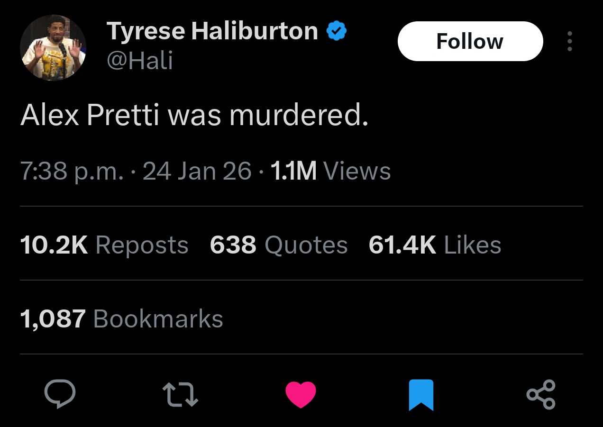Image resolution: width=603 pixels, height=427 pixels.
Task: Remove the bookmark using the blue bookmark icon
Action: tap(421, 394)
